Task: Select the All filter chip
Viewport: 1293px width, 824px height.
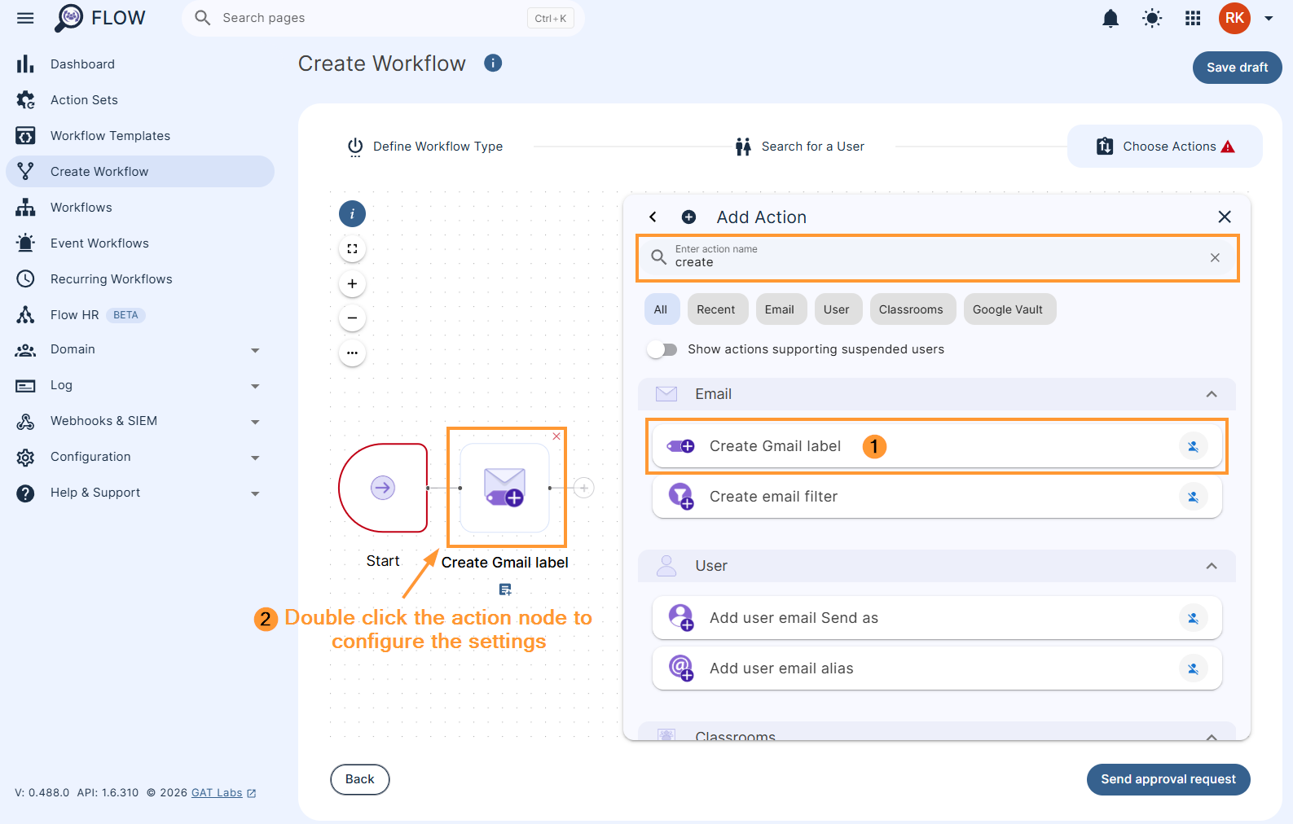Action: [x=660, y=309]
